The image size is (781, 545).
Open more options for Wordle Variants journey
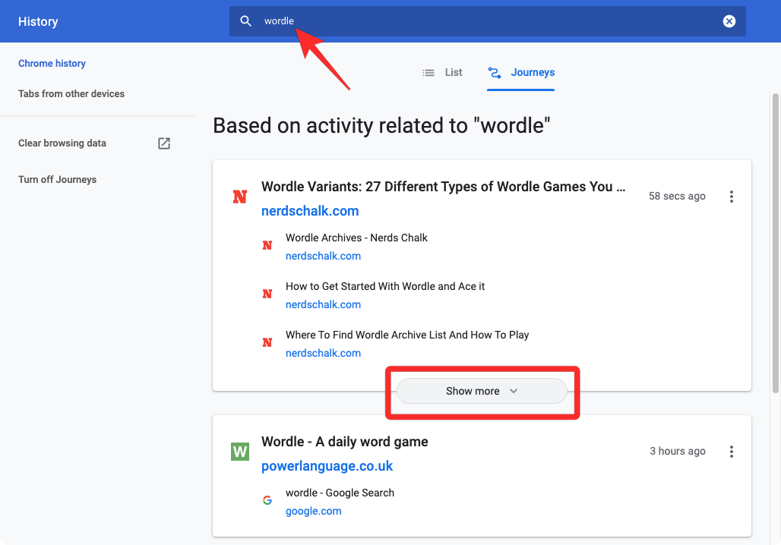point(731,197)
